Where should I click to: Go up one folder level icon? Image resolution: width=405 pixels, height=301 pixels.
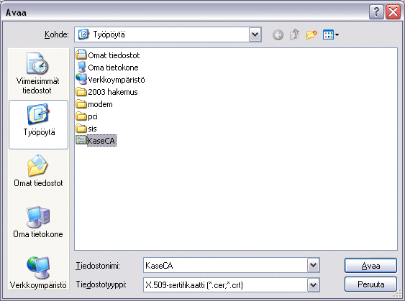point(294,34)
